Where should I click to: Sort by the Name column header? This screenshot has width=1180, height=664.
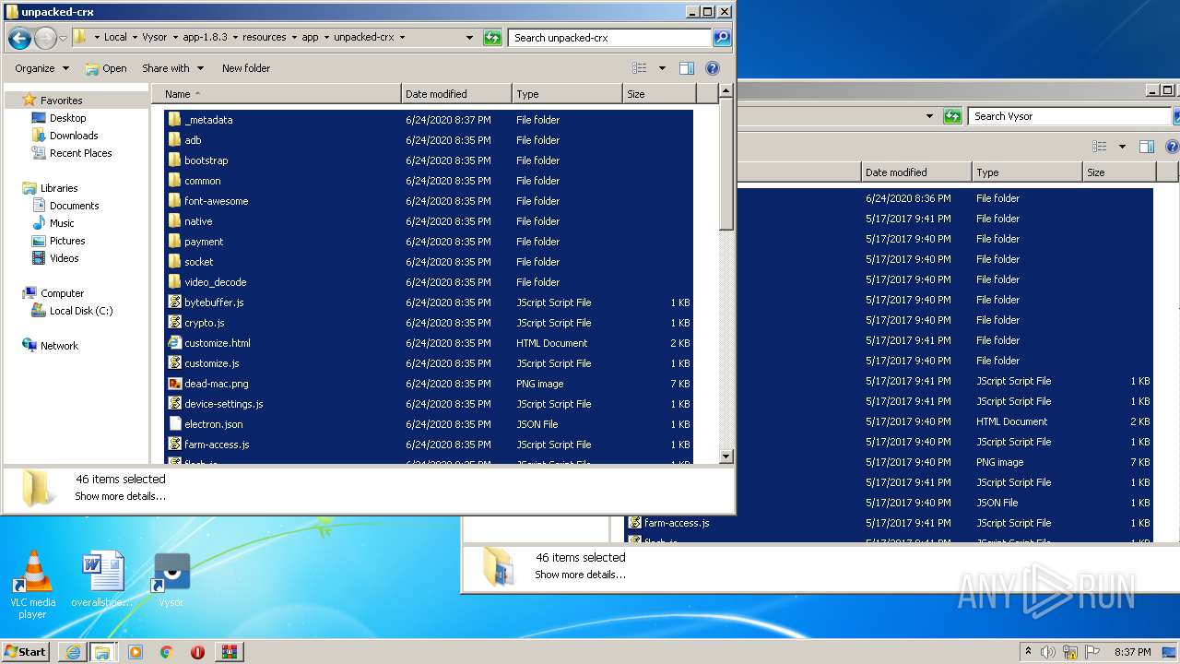coord(277,94)
